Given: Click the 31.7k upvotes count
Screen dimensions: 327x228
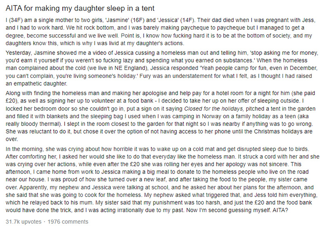Looking at the screenshot, I should pyautogui.click(x=23, y=222).
